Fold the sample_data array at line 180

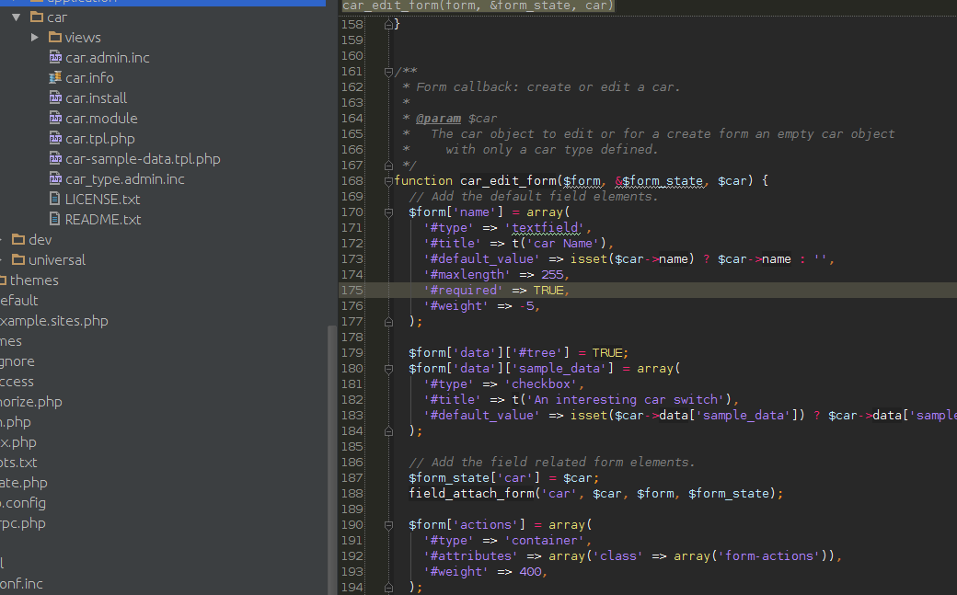tap(388, 369)
